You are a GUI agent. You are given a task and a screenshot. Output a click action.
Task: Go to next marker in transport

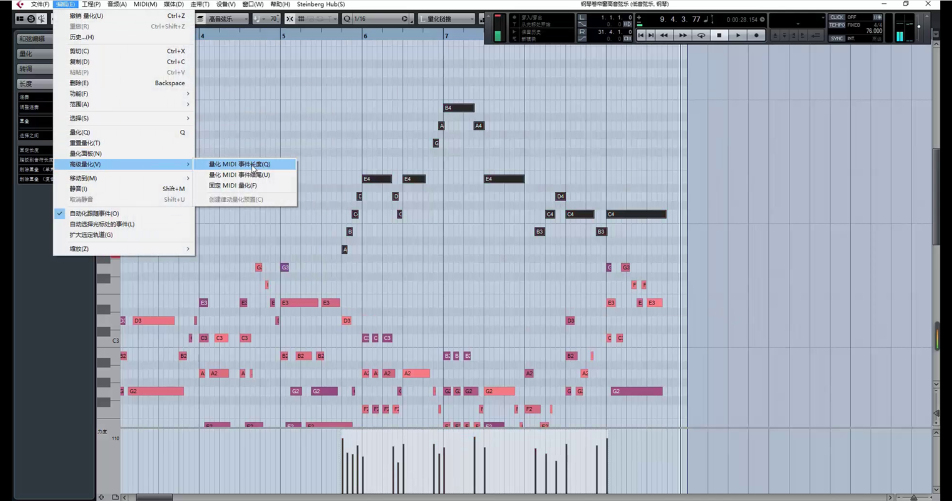click(x=651, y=35)
